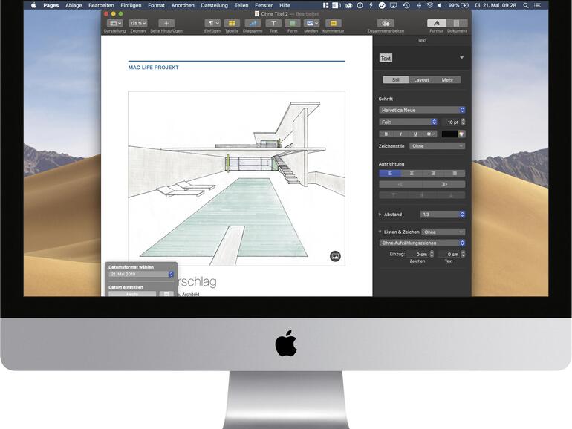
Task: Open Ohne Aufzählungszeichen dropdown
Action: point(422,243)
